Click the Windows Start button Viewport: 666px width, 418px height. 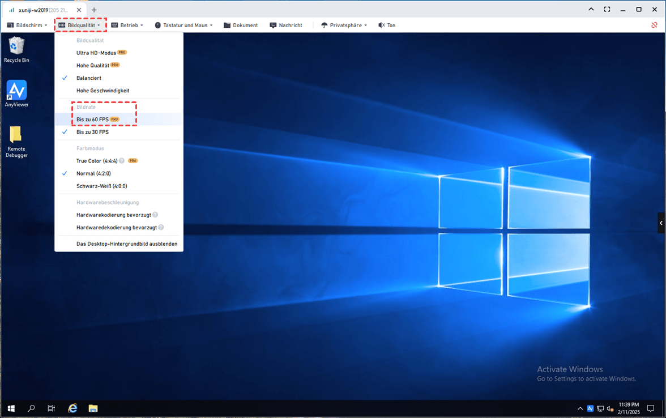tap(11, 408)
